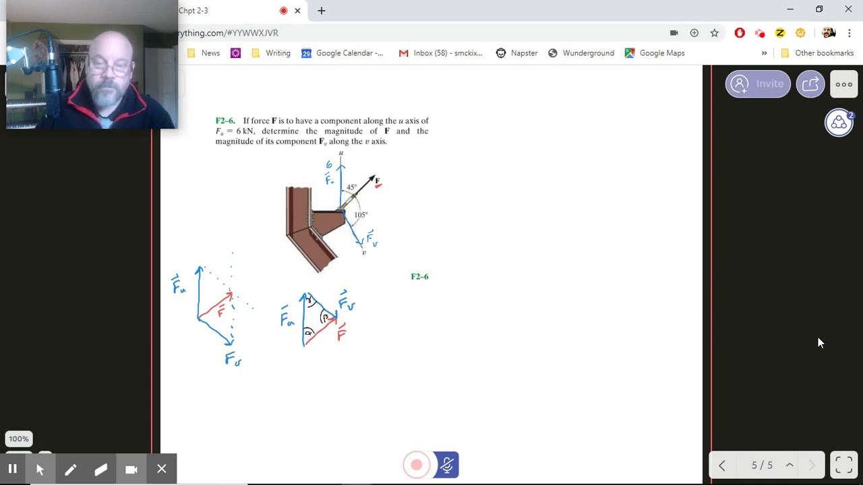Click the 100% zoom level indicator

(x=19, y=439)
